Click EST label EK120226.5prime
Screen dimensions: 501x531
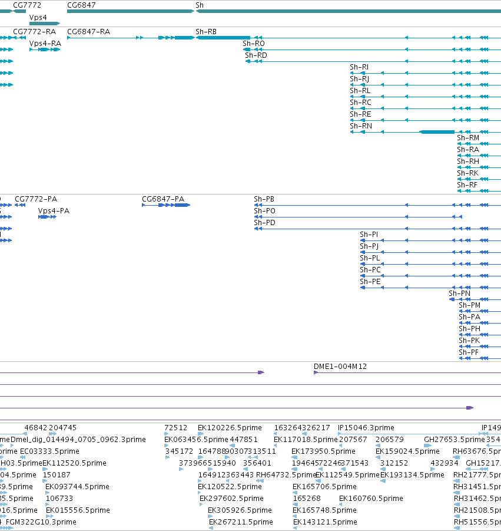230,428
